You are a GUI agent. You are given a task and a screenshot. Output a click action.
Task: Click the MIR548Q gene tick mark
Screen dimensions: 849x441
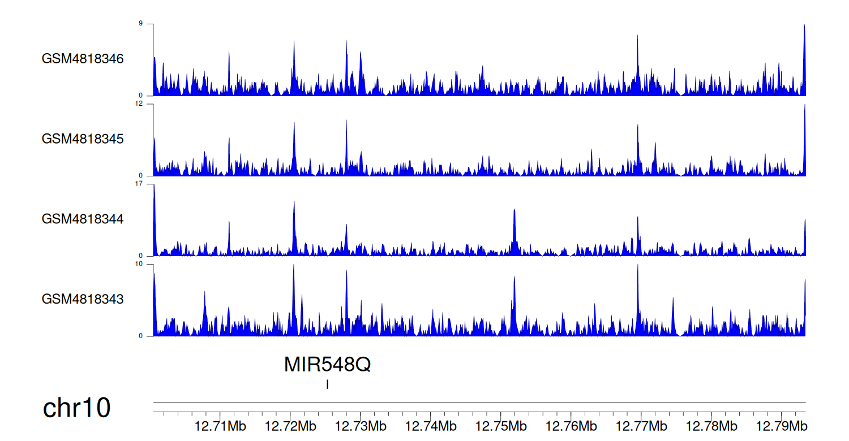[x=327, y=384]
